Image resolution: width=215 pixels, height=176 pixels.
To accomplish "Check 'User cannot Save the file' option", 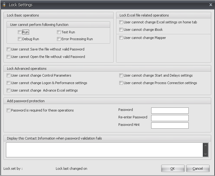I will 8,49.
